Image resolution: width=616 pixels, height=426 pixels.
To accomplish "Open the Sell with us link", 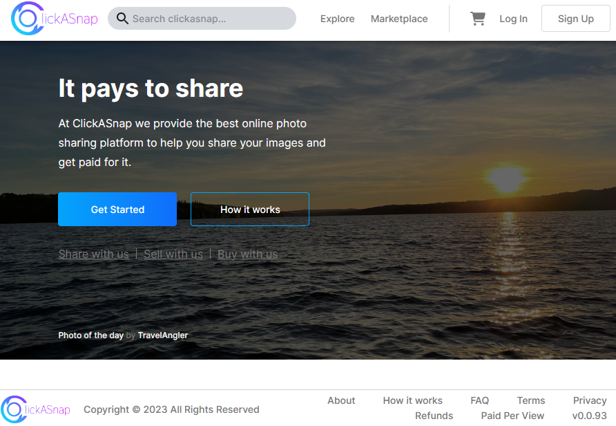I will click(x=173, y=254).
